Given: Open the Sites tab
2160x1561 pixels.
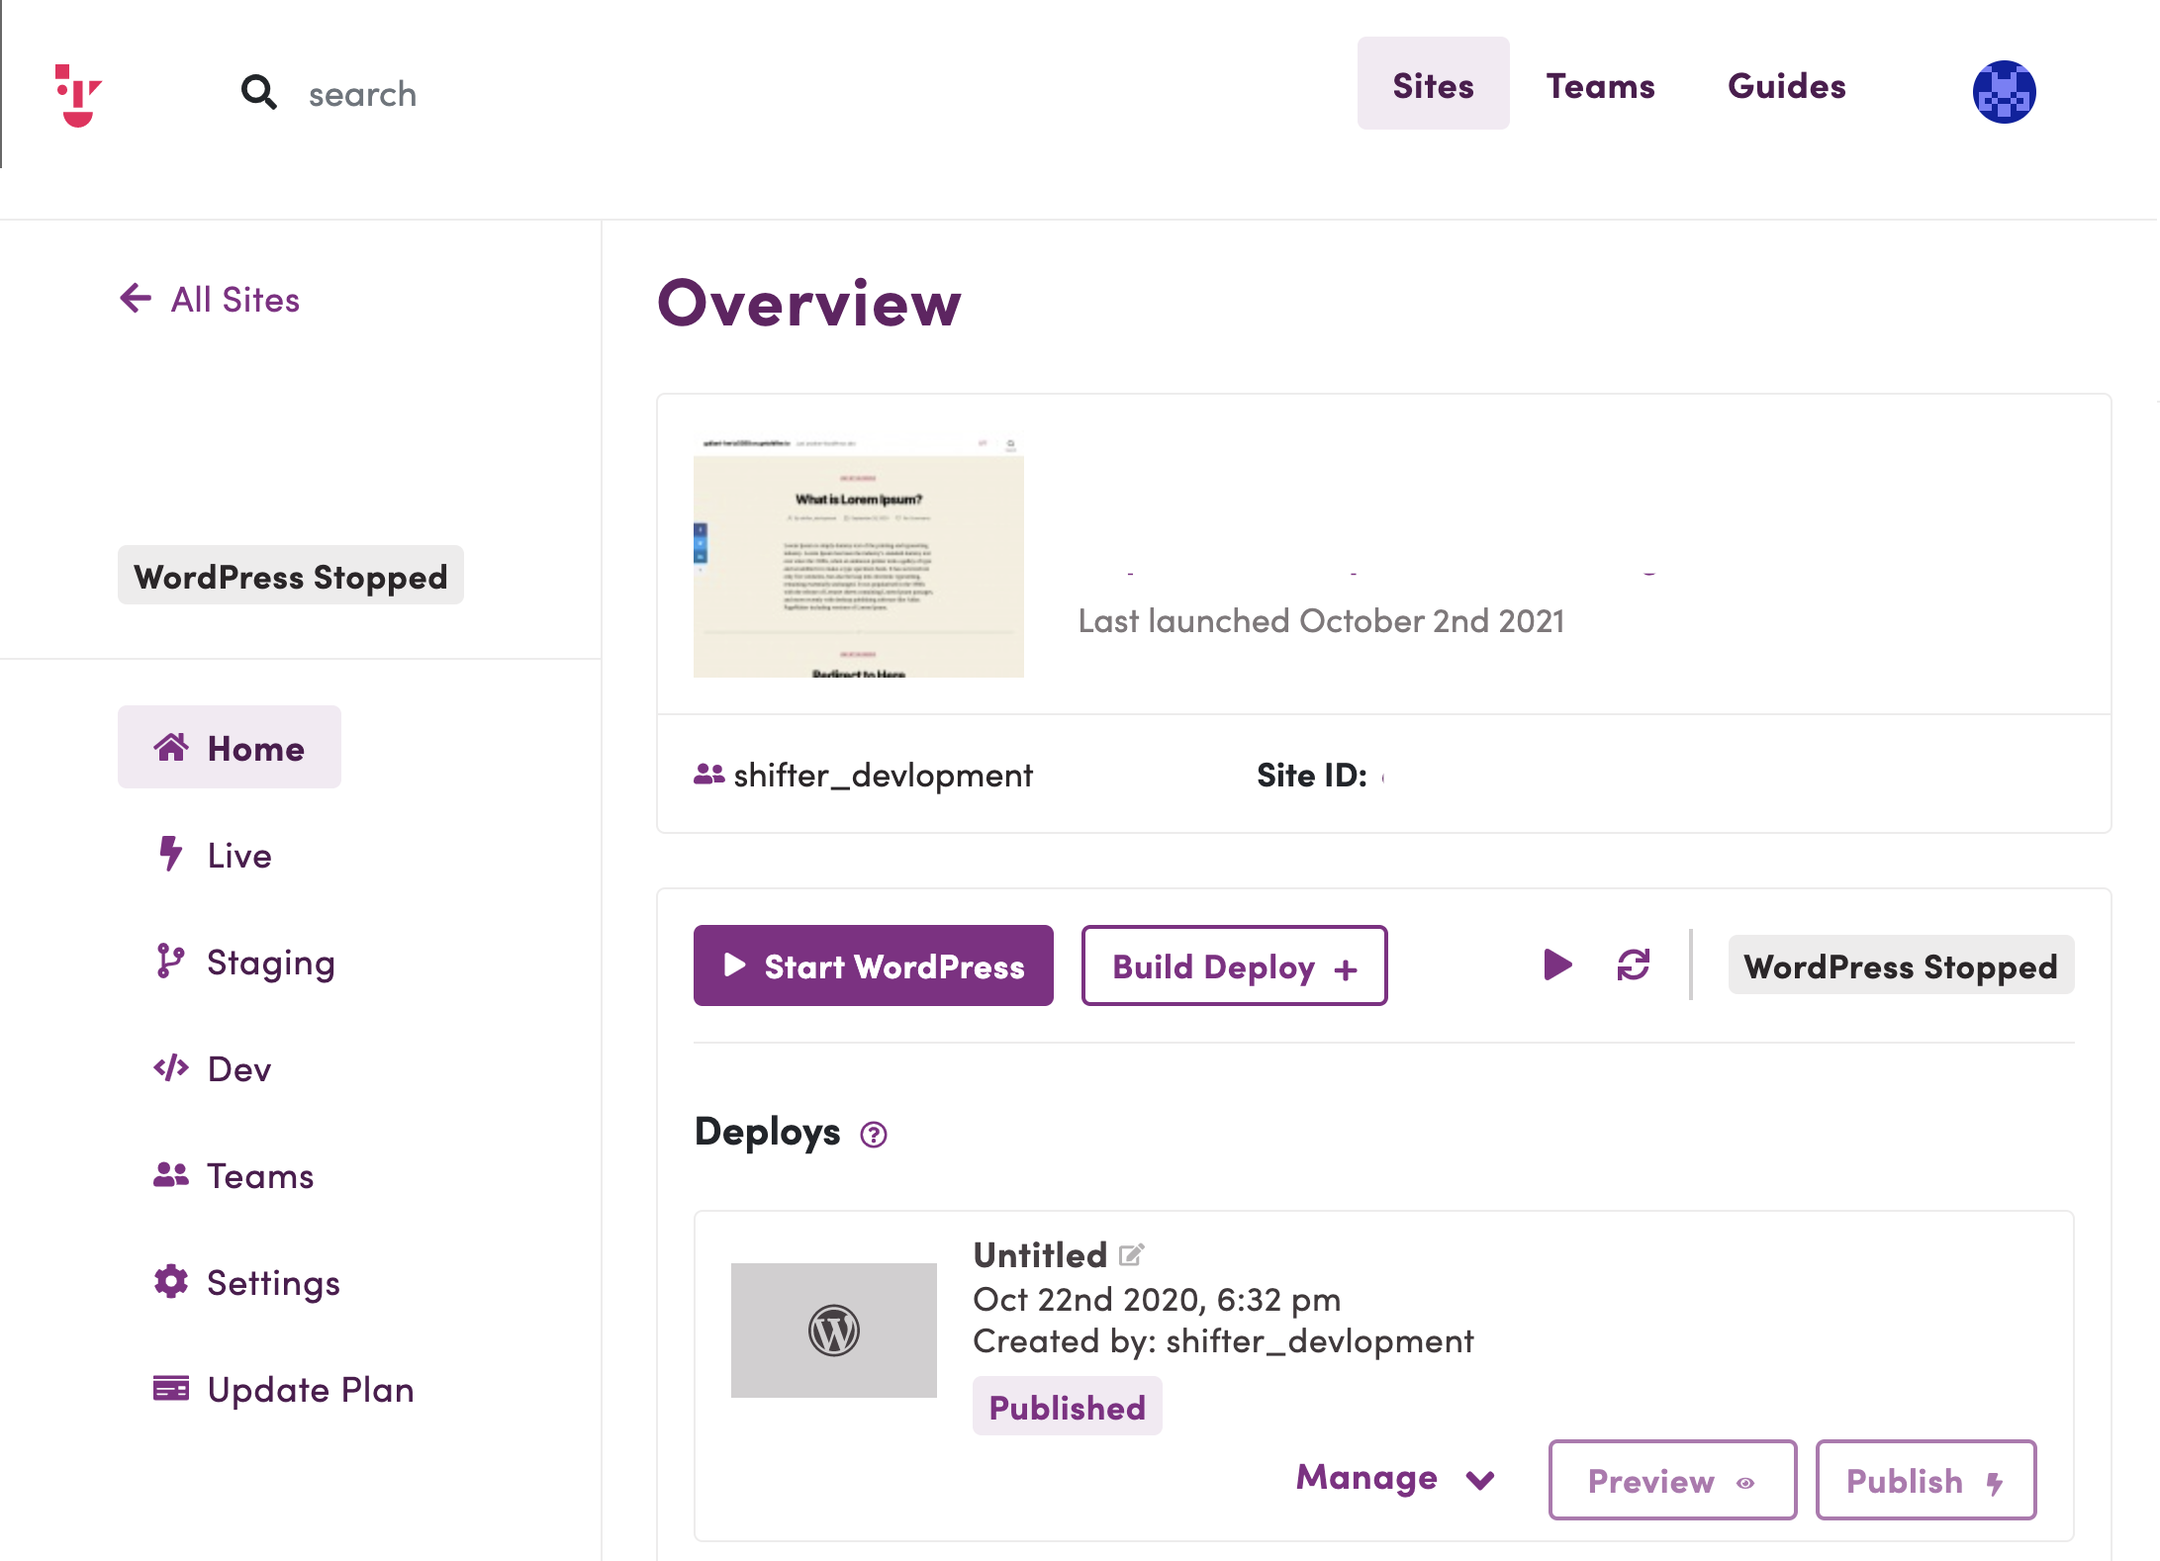Looking at the screenshot, I should [x=1433, y=85].
